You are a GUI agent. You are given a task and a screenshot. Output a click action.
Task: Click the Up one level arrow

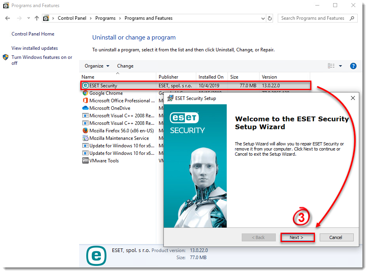tap(37, 18)
